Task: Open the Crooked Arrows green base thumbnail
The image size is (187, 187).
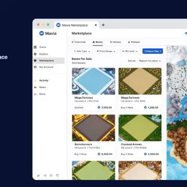Action: [x=140, y=128]
